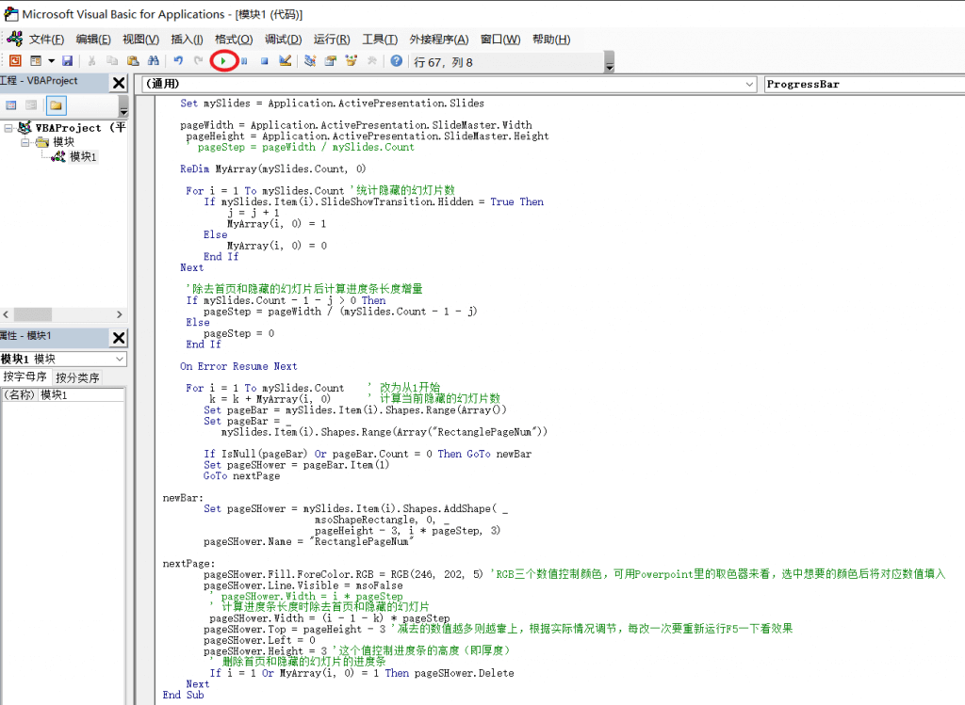The image size is (965, 705).
Task: Open the 视图(V) menu
Action: click(141, 40)
